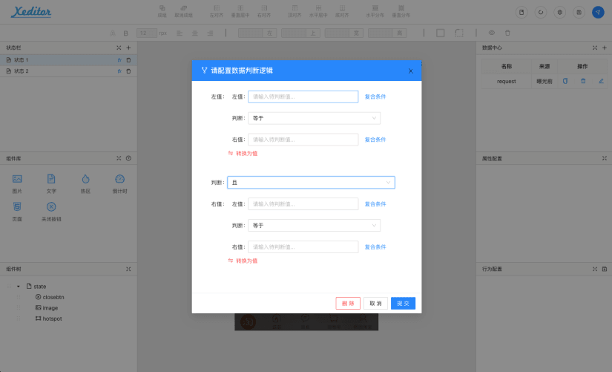612x372 pixels.
Task: Click the 提交 submit button
Action: 404,303
